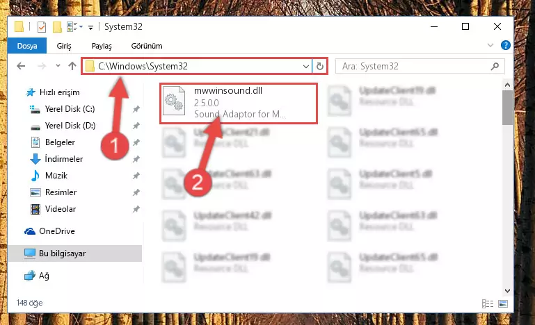Go up one folder level

pyautogui.click(x=72, y=66)
